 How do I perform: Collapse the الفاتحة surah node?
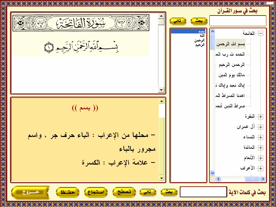[261, 33]
